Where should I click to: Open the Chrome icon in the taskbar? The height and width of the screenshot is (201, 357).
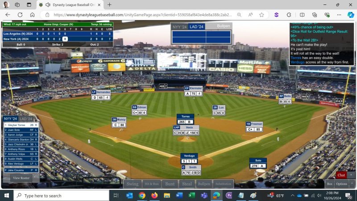[x=142, y=196]
